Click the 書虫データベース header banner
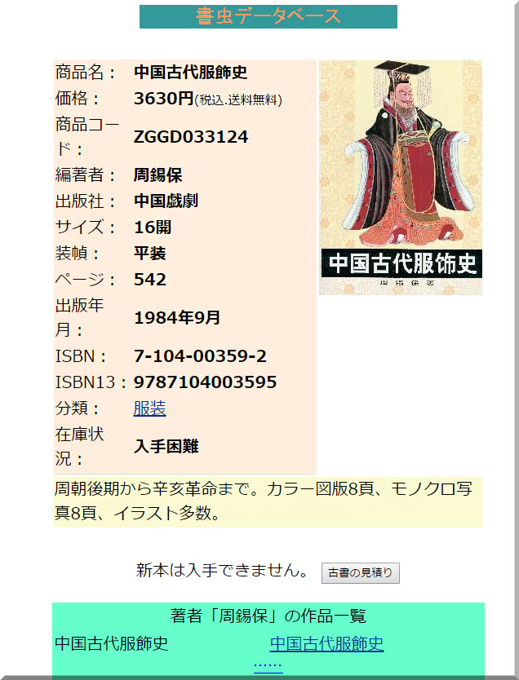519x680 pixels. click(268, 16)
